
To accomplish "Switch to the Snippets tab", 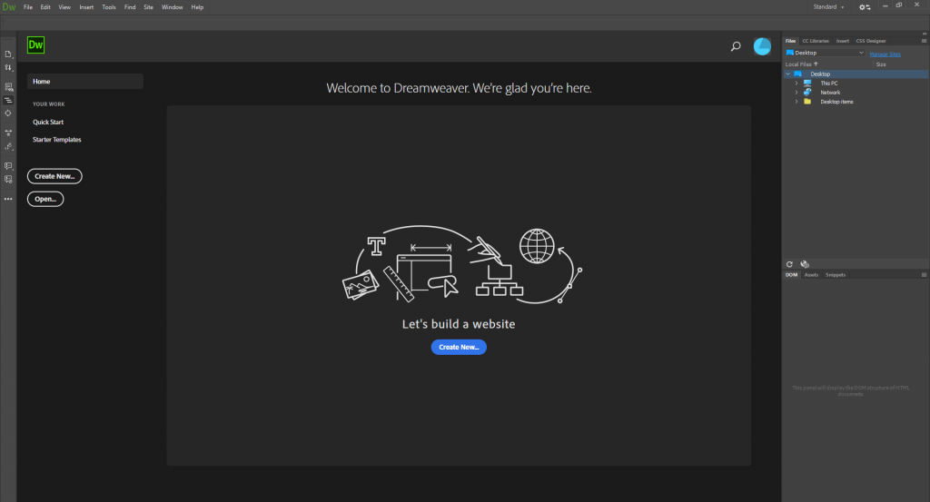I will 836,275.
